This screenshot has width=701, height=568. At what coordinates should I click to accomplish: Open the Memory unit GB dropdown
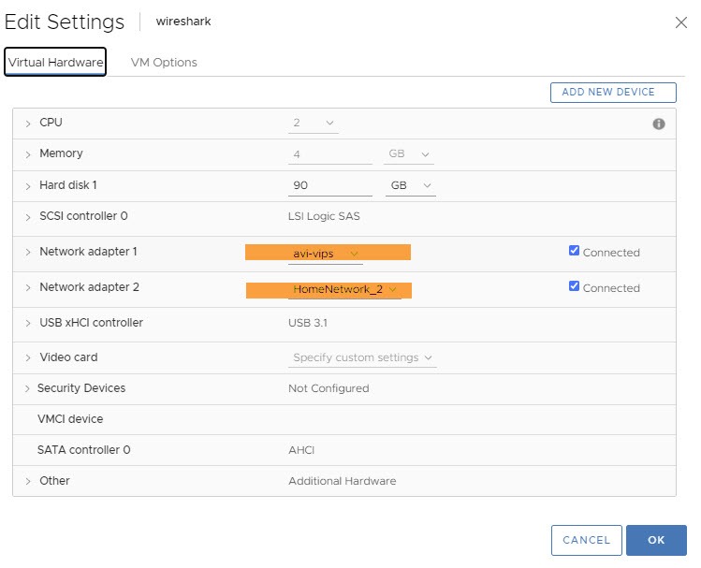coord(409,154)
